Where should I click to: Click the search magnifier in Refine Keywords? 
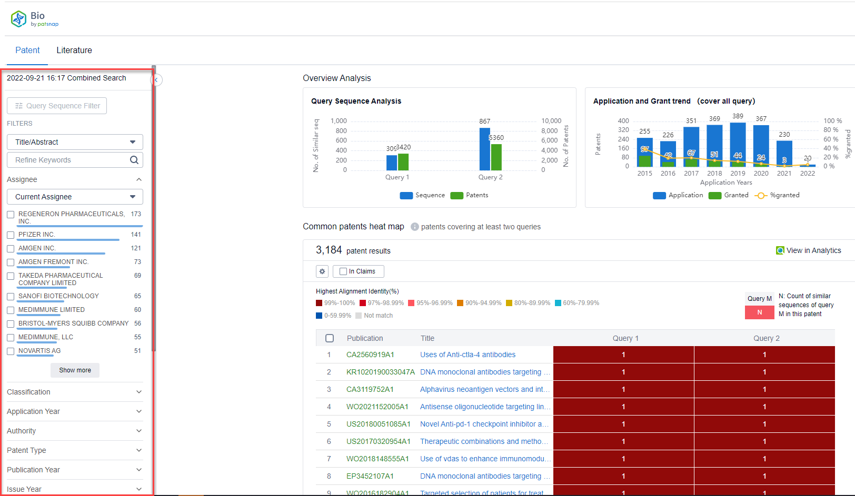(134, 160)
